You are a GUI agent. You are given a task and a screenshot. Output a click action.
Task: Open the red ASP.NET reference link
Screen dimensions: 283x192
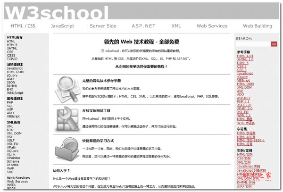point(244,98)
